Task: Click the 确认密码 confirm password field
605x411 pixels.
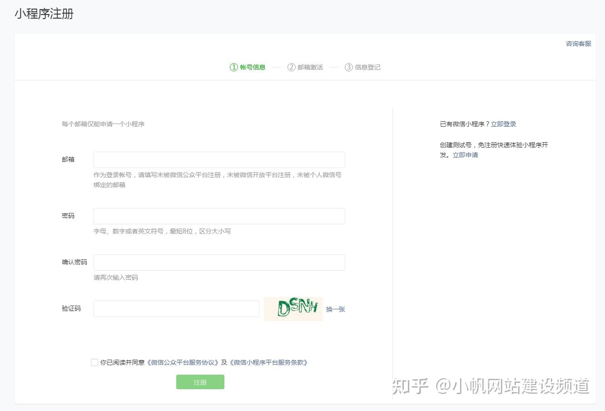Action: 219,262
